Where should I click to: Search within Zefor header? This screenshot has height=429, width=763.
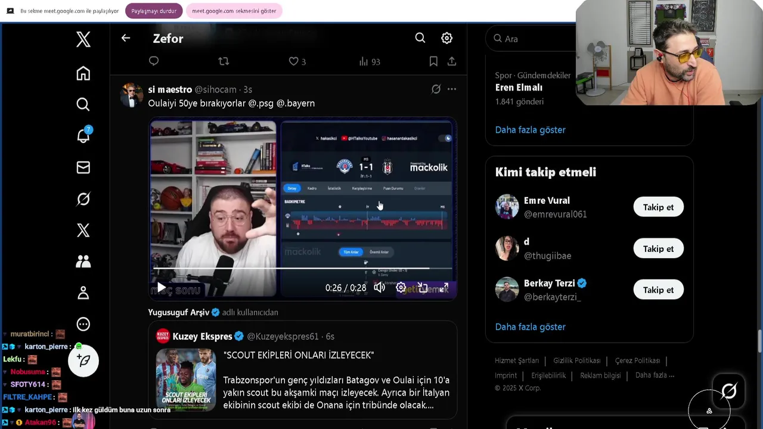coord(420,38)
